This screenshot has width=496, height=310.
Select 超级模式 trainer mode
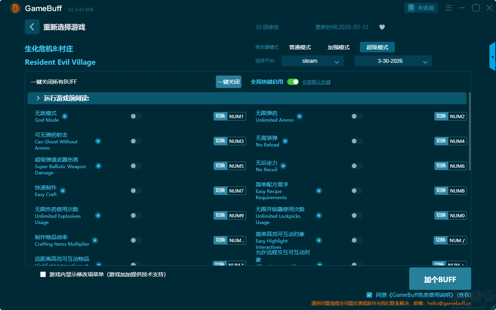pyautogui.click(x=377, y=47)
